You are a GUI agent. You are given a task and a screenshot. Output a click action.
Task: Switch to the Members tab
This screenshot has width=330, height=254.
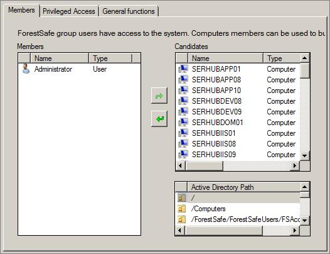click(x=22, y=11)
